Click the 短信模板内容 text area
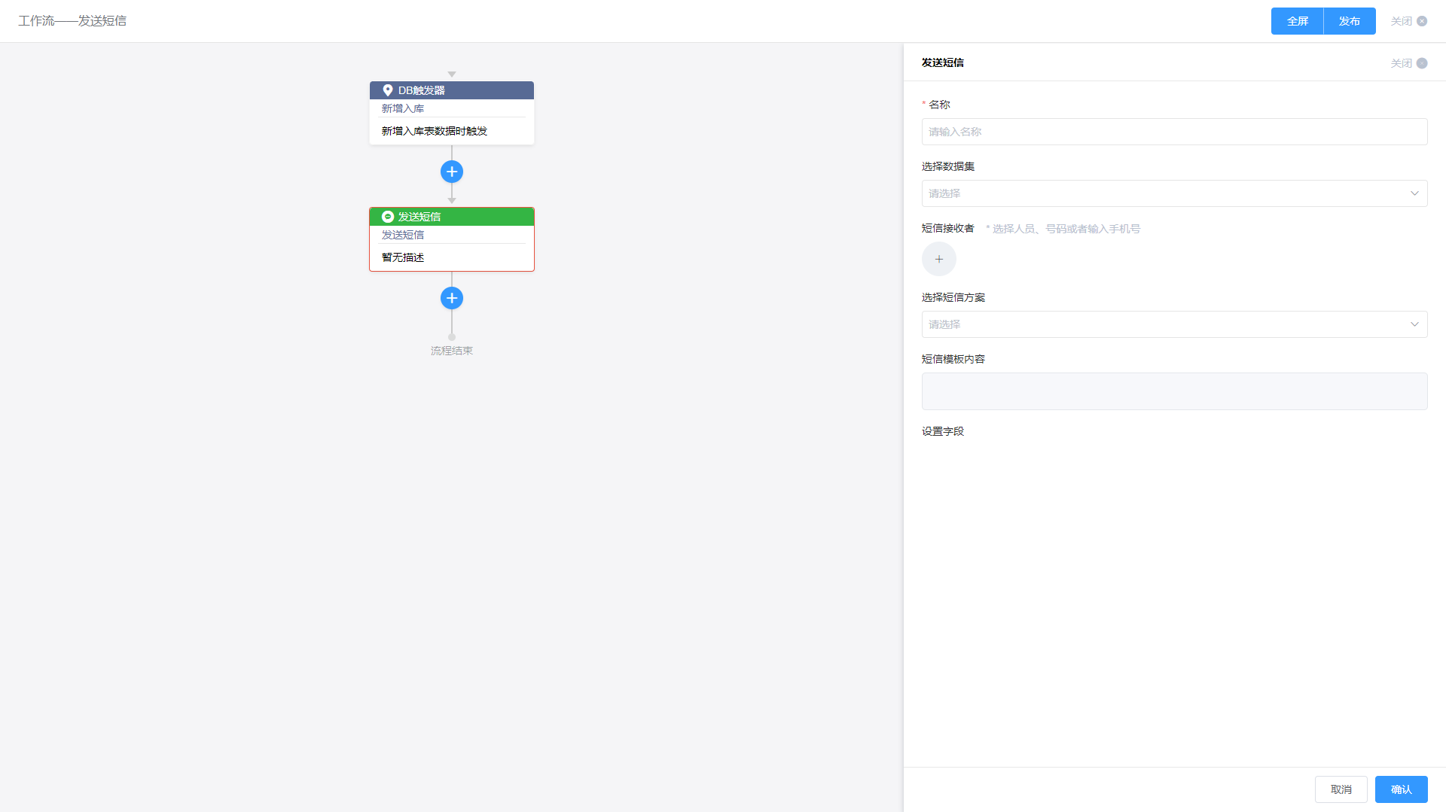This screenshot has height=812, width=1446. click(1175, 391)
